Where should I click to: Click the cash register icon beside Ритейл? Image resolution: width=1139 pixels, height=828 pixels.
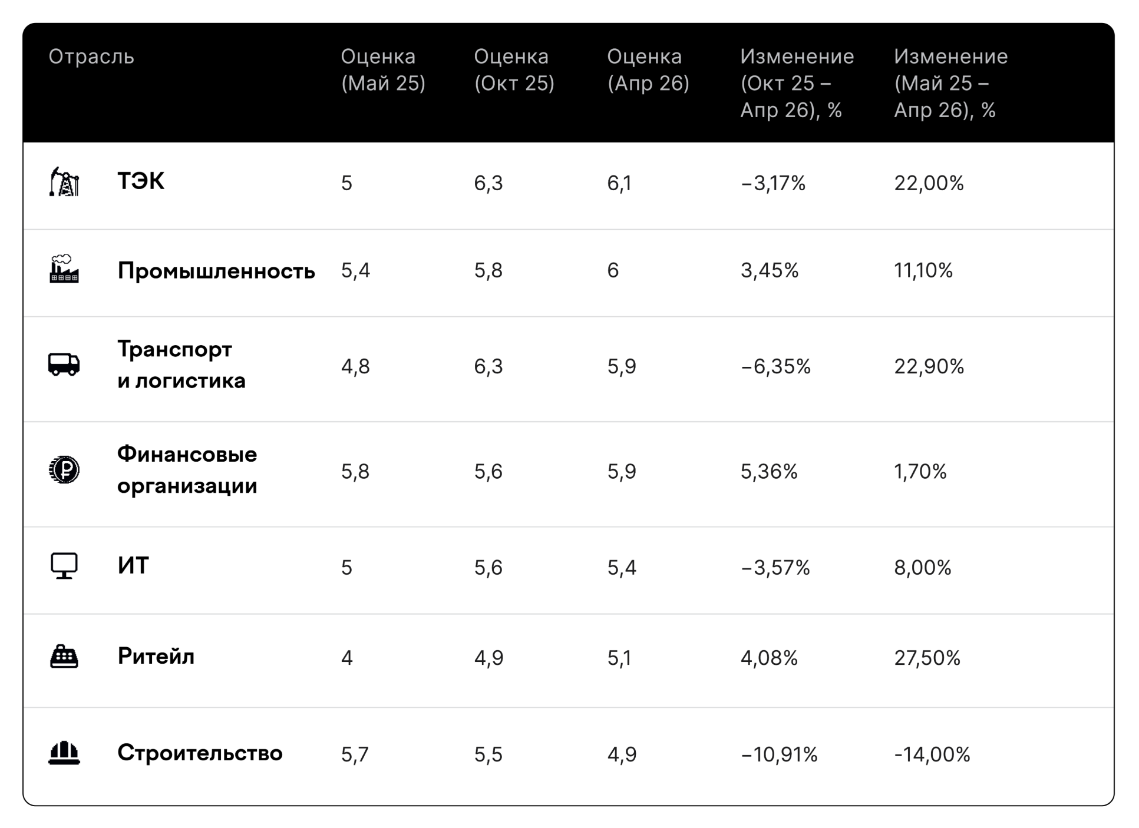[x=64, y=657]
